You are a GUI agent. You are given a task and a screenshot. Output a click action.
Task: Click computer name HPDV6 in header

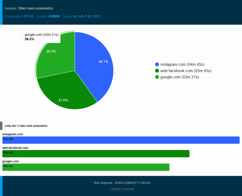click(28, 16)
